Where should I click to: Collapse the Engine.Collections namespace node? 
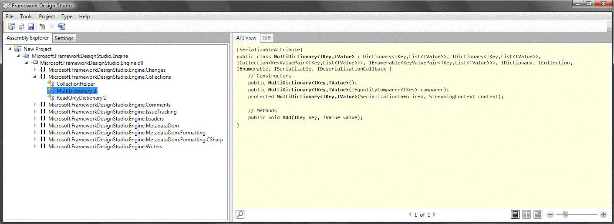[36, 77]
